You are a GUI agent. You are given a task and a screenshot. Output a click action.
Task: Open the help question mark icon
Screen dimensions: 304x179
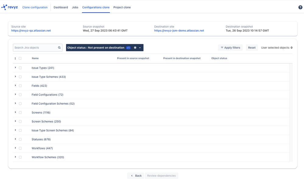(x=300, y=7)
